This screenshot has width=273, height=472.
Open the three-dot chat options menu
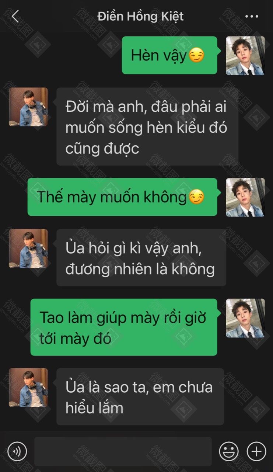point(252,17)
